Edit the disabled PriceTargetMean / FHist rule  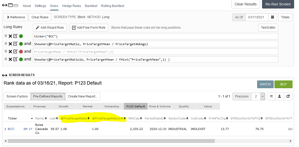click(16, 52)
